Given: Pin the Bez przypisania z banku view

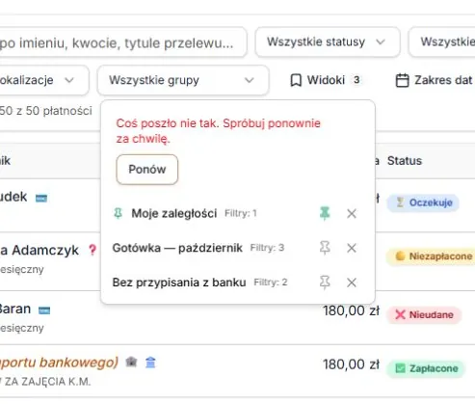Looking at the screenshot, I should click(x=325, y=283).
